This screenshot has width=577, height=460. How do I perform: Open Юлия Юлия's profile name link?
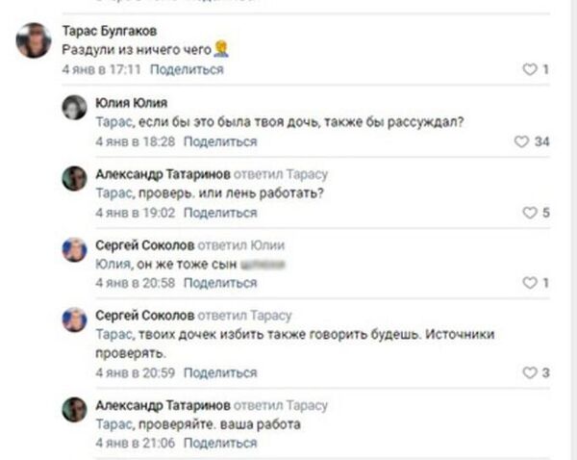pos(132,103)
